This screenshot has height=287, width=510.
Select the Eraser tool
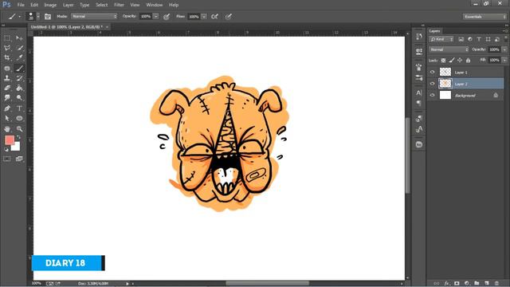pyautogui.click(x=7, y=88)
